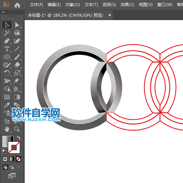Open the Change Screen Mode button
Image resolution: width=183 pixels, height=183 pixels.
(12, 176)
